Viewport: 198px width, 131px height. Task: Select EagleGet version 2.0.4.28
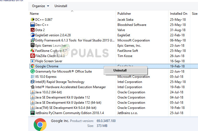[53, 35]
